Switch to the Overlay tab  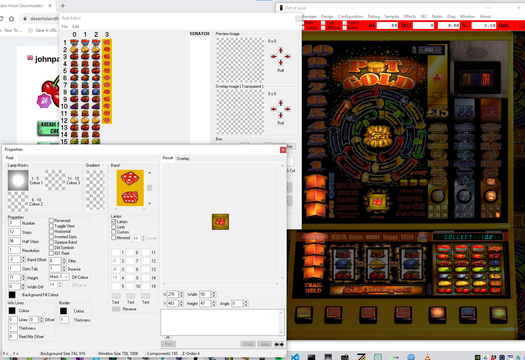click(183, 159)
